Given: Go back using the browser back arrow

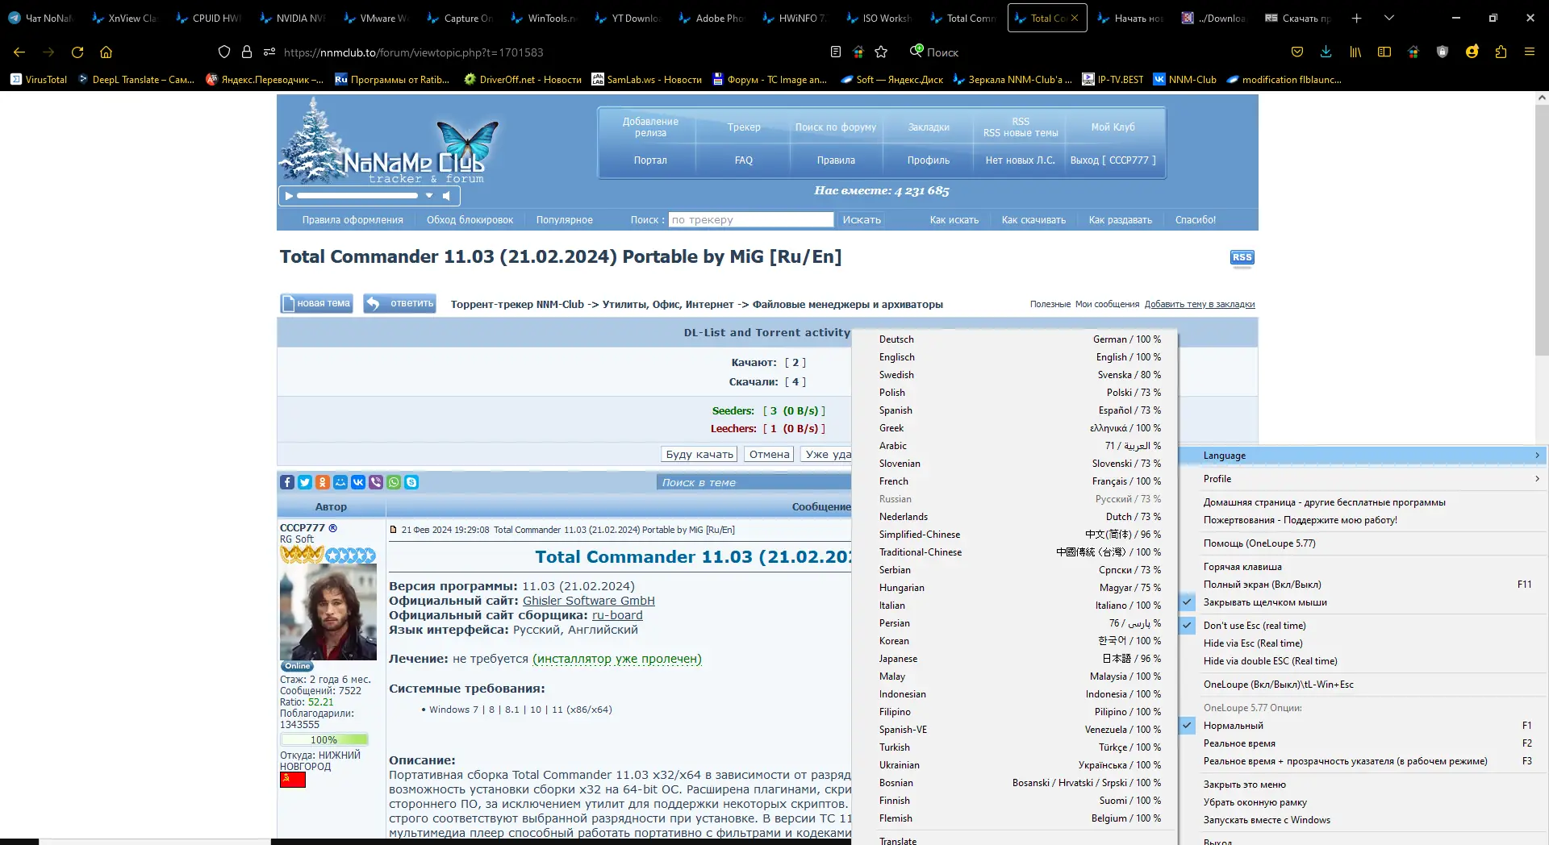Looking at the screenshot, I should tap(19, 52).
